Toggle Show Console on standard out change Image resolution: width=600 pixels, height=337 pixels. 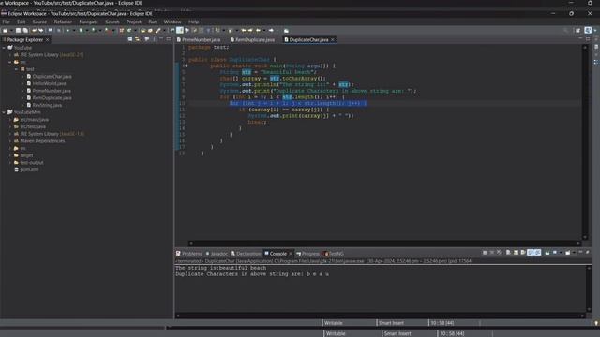pyautogui.click(x=531, y=253)
